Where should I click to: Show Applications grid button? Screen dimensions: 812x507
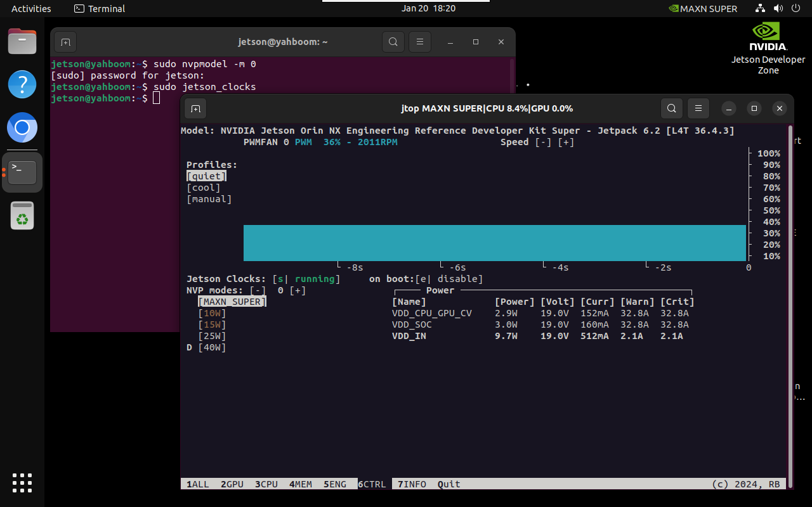point(22,483)
